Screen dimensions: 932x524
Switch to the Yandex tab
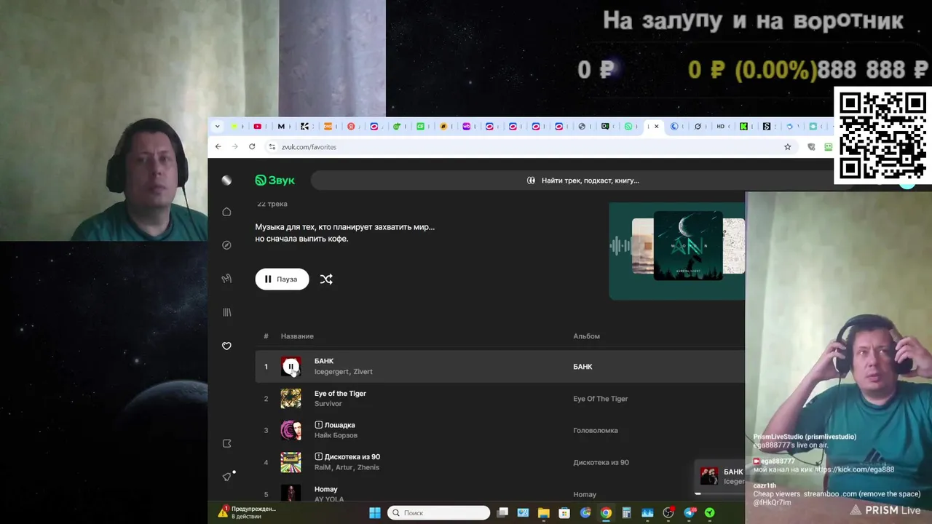coord(351,126)
